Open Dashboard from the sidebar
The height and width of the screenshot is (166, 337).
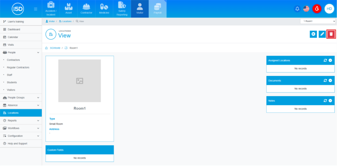pyautogui.click(x=14, y=29)
